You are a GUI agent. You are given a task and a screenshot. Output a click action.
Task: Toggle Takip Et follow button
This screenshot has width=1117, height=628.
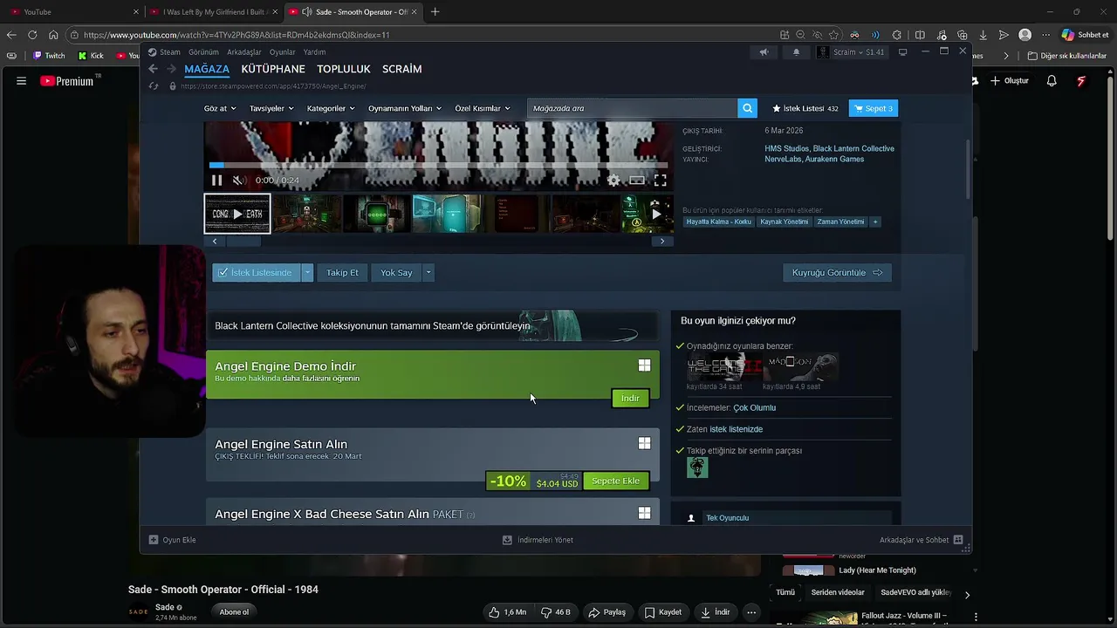coord(342,273)
